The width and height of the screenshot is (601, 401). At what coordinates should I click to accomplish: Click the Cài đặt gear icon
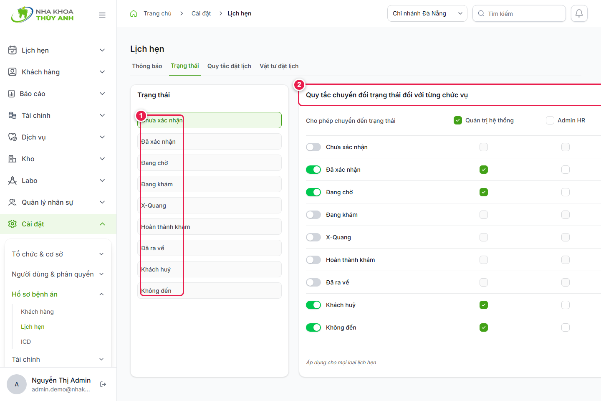coord(13,224)
